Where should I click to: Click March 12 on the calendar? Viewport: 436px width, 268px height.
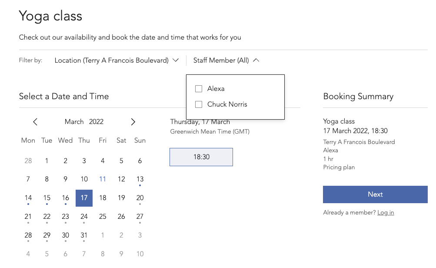point(121,179)
